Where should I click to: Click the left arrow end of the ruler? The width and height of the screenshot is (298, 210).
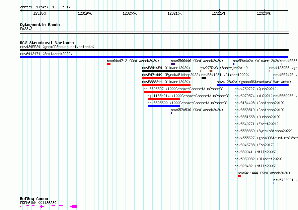point(21,11)
